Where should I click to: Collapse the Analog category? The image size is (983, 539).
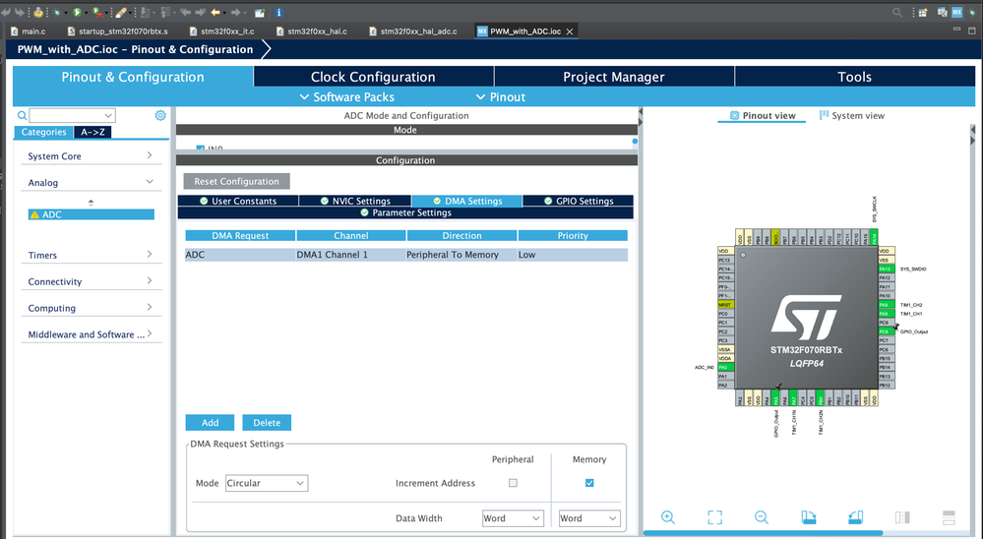tap(91, 182)
